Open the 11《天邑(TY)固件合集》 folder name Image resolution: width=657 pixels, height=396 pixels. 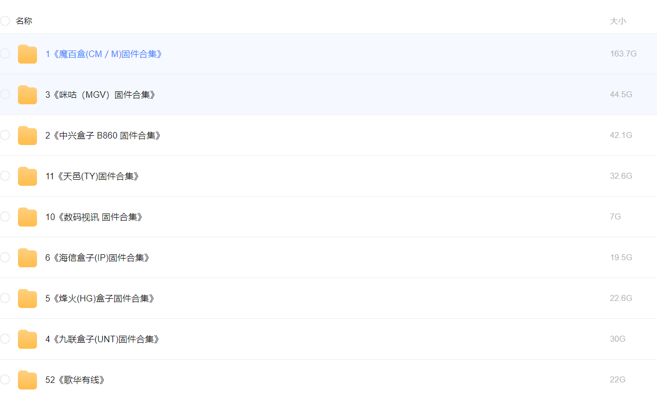(x=92, y=176)
